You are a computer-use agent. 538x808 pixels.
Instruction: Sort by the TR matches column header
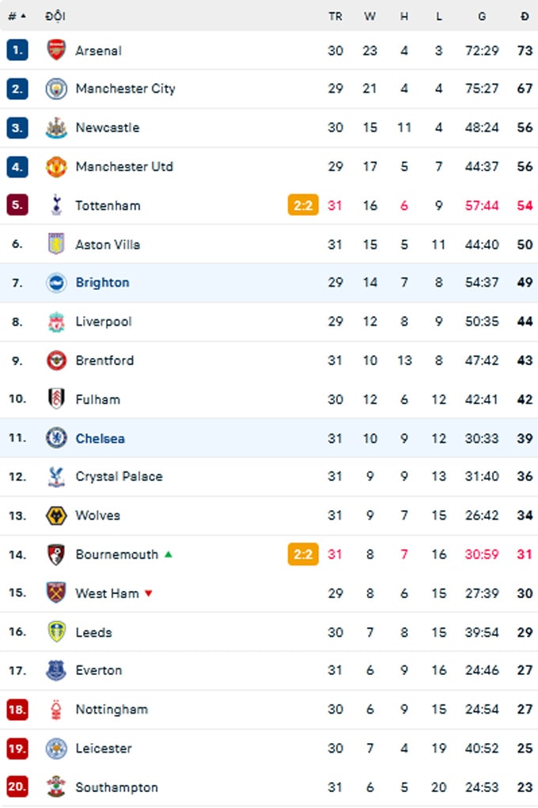click(335, 17)
